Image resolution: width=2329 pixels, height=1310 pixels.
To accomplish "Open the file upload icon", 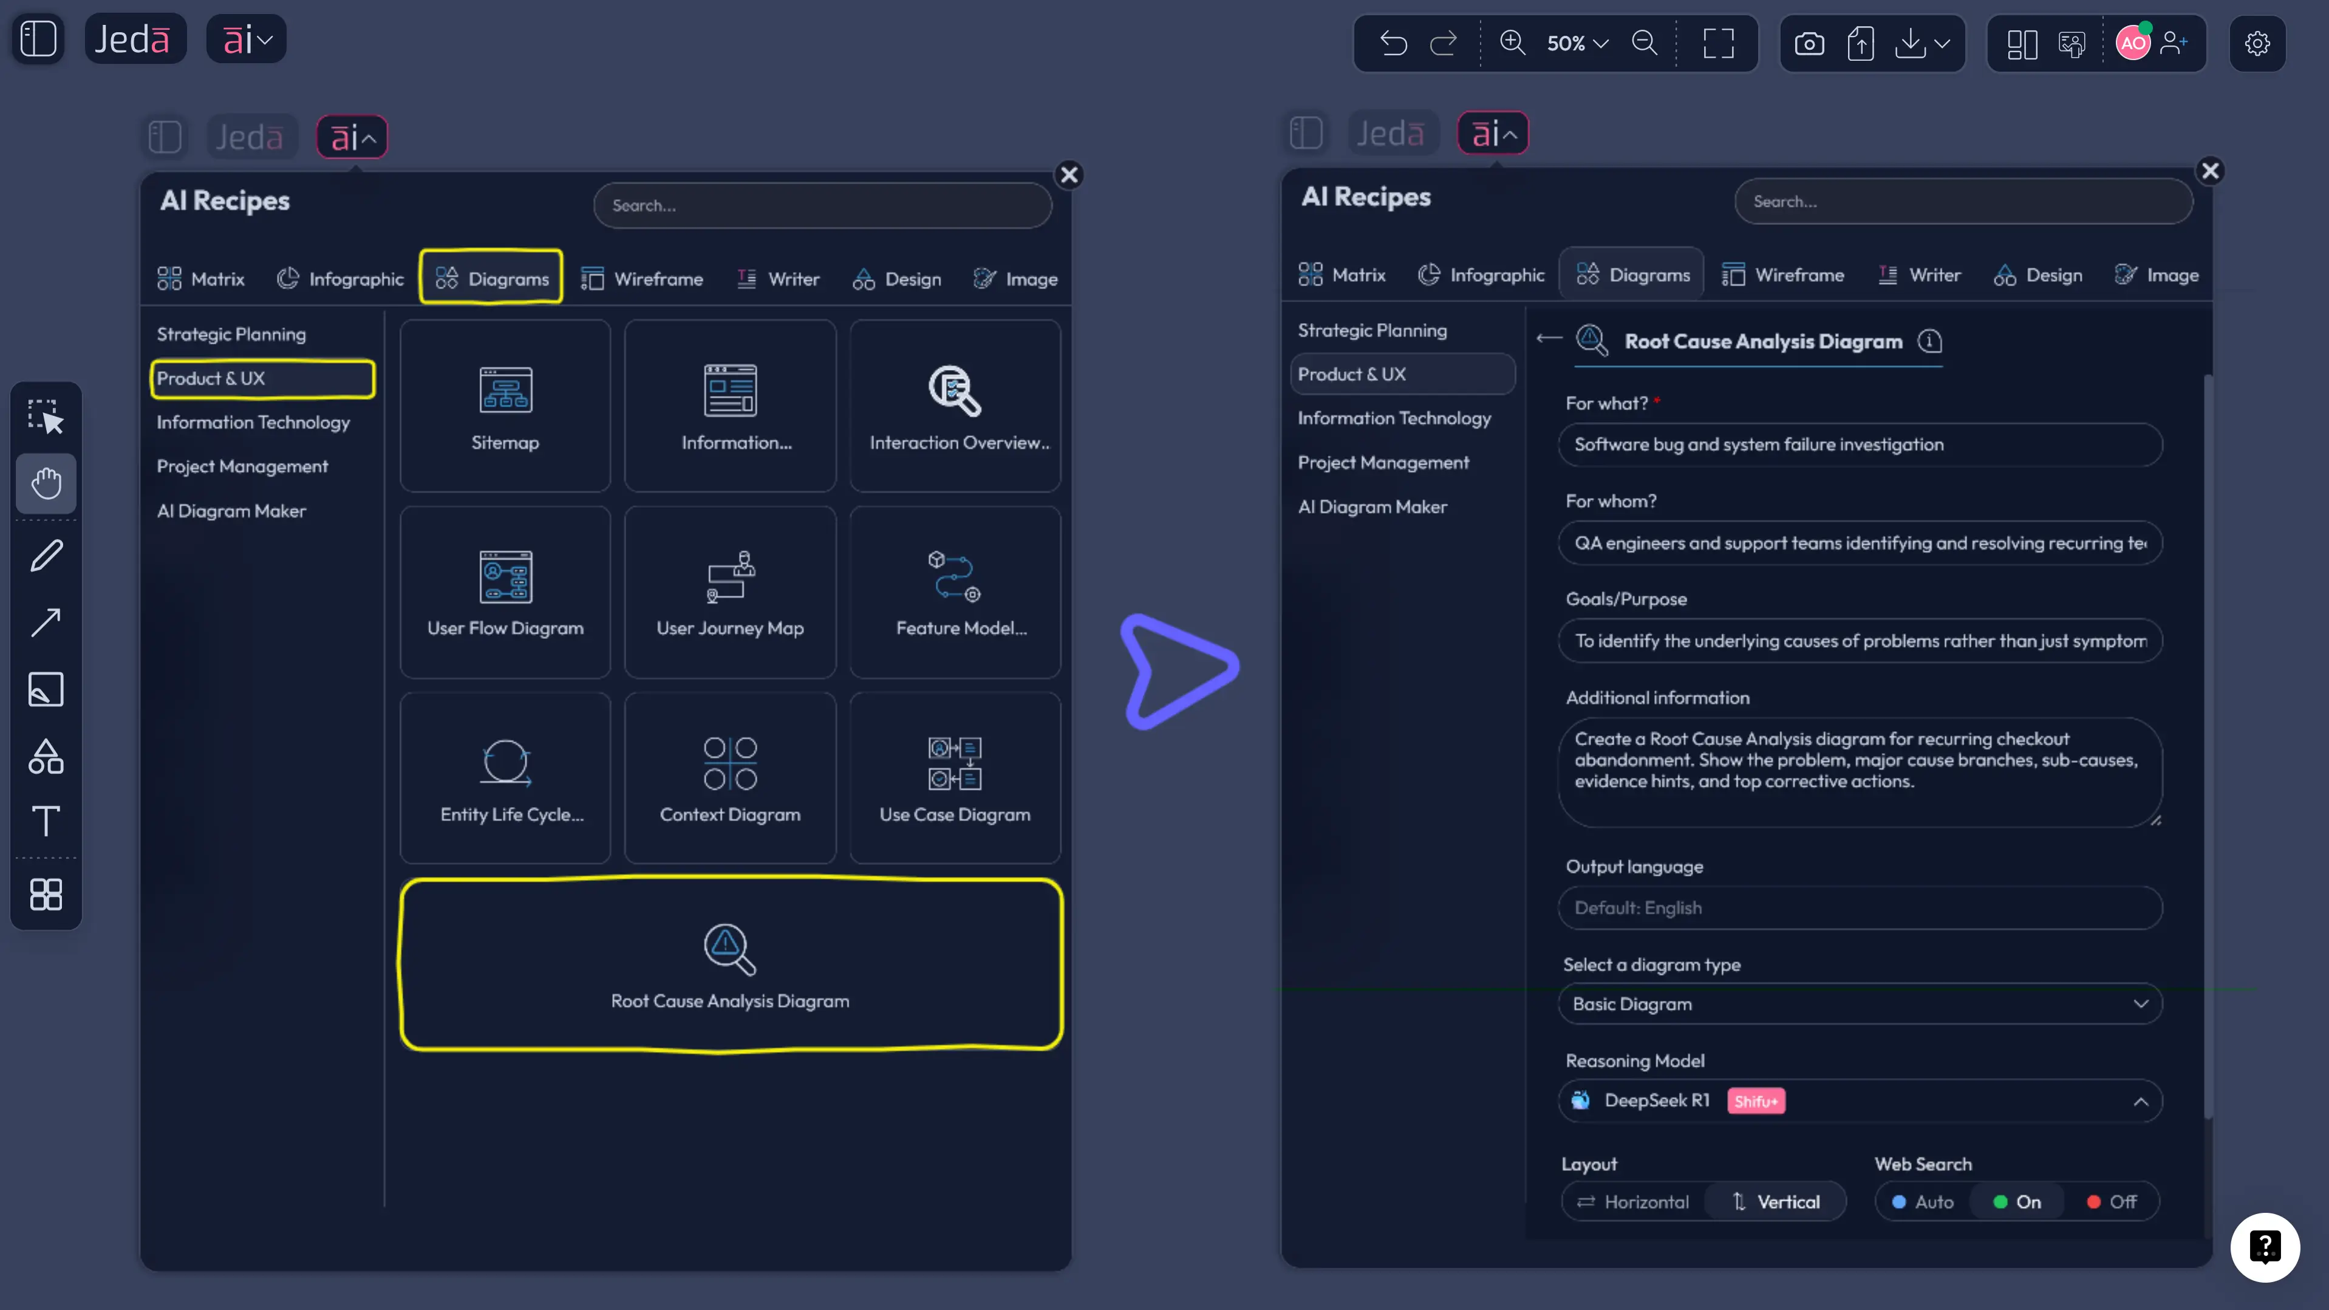I will click(1861, 43).
